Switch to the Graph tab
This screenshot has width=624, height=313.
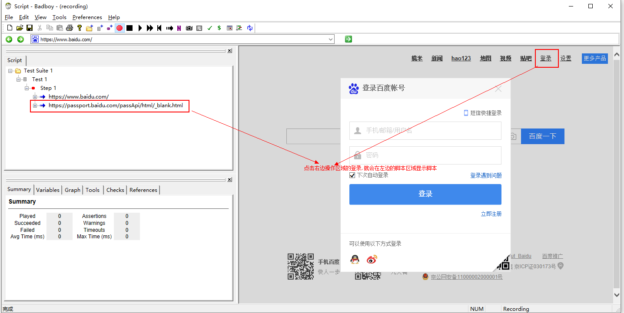point(73,190)
